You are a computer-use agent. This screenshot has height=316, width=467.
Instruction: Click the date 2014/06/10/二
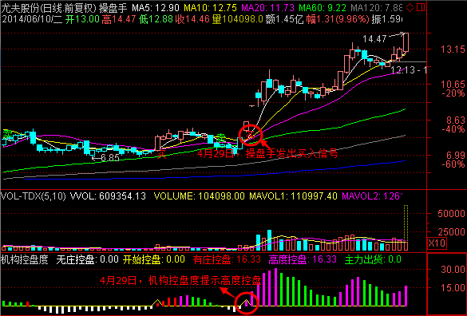pos(32,19)
